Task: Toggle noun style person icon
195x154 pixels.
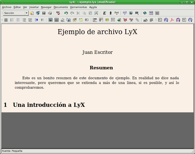Action: [x=111, y=13]
